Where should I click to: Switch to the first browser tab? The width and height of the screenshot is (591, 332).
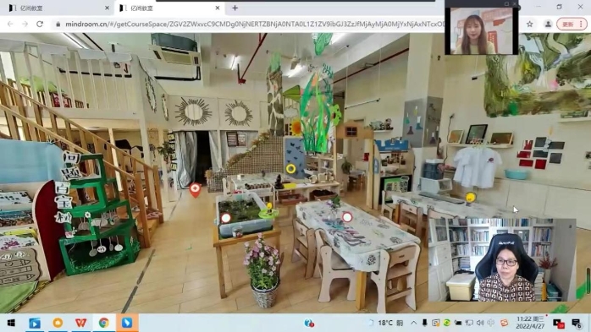(x=58, y=8)
